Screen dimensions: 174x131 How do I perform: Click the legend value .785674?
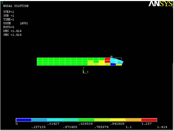point(102,127)
